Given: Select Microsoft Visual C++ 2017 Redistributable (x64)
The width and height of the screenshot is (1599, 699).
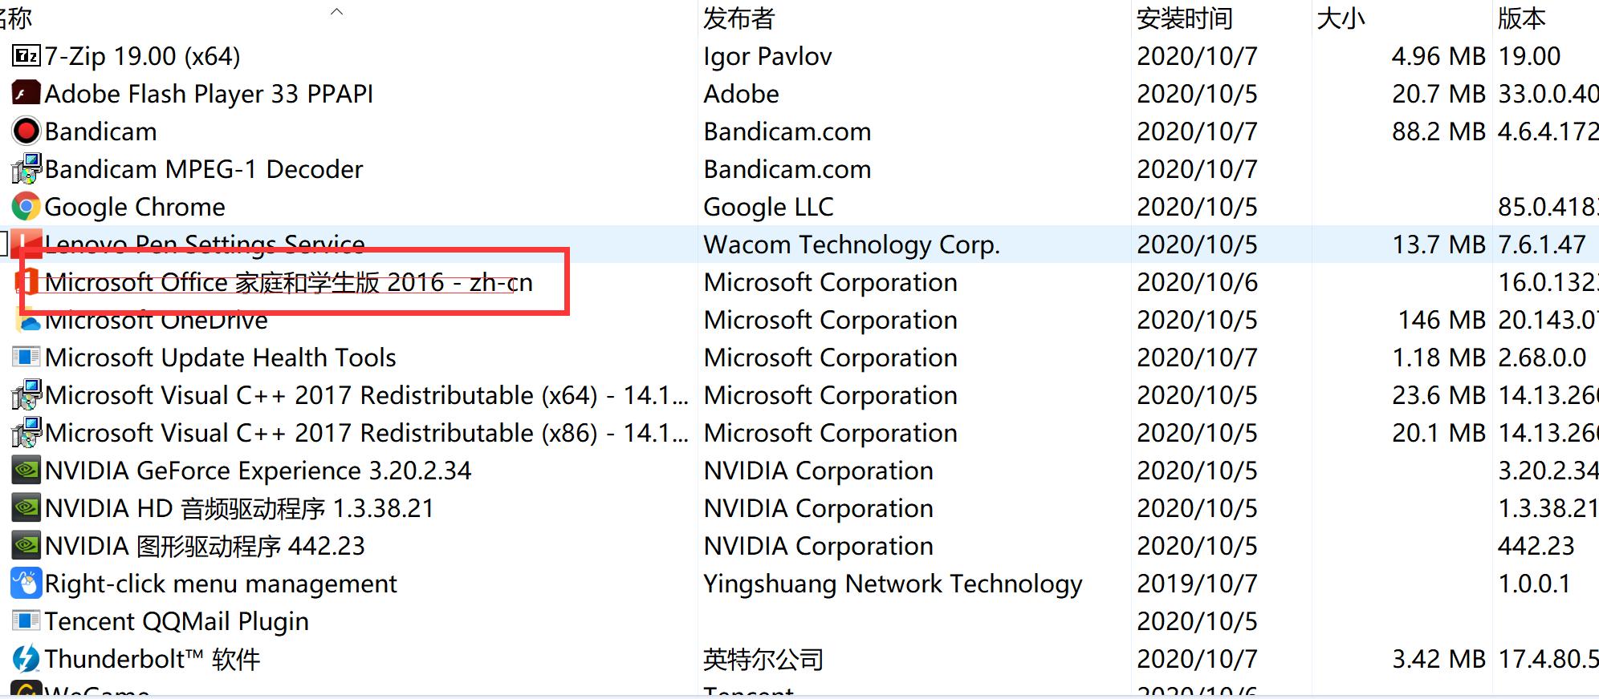Looking at the screenshot, I should pyautogui.click(x=353, y=394).
